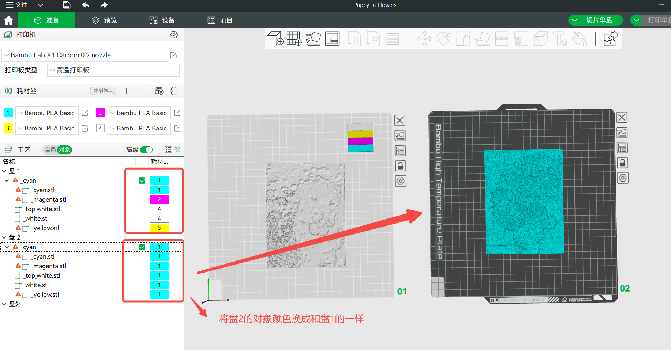The width and height of the screenshot is (671, 350).
Task: Uncheck the plate 2 _cyan checkbox
Action: click(142, 247)
